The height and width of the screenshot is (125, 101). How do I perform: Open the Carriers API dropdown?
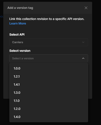coord(49,42)
